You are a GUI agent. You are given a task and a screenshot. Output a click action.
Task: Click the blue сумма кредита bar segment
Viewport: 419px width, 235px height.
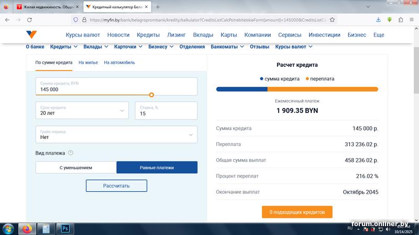point(242,89)
